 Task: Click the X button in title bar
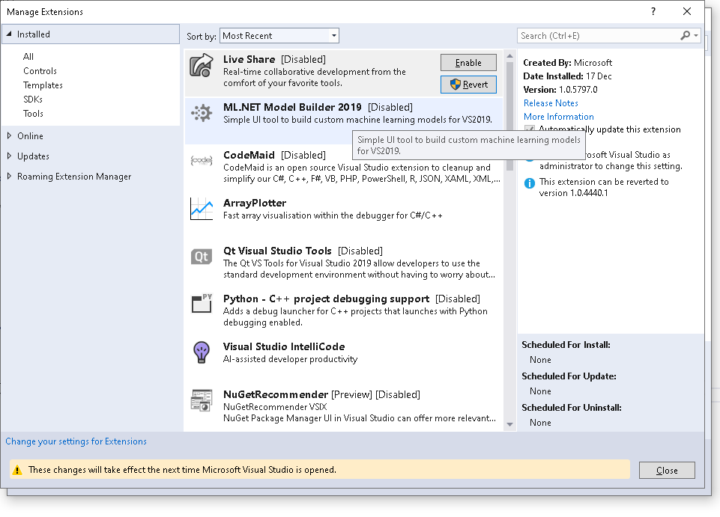[687, 11]
